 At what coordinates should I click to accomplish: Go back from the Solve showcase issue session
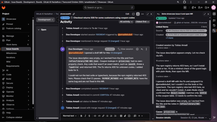tap(158, 14)
